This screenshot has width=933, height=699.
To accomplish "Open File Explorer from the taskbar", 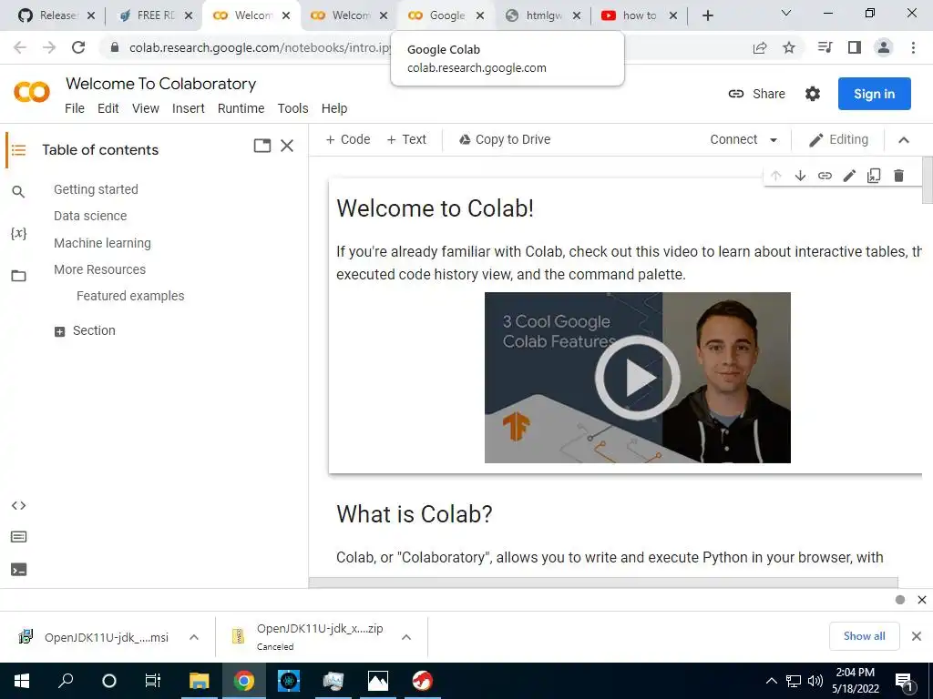I will coord(199,681).
